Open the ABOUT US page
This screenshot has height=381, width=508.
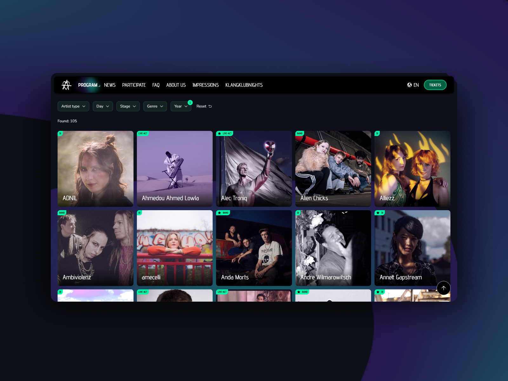176,85
